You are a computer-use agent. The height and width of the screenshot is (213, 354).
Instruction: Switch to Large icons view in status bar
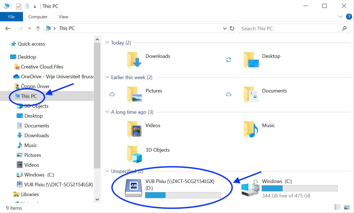(x=347, y=208)
